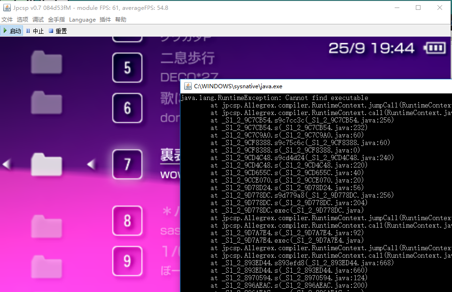Image resolution: width=452 pixels, height=292 pixels.
Task: Open the Language menu
Action: click(x=82, y=20)
